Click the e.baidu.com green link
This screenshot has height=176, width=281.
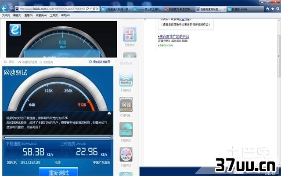[x=165, y=45]
